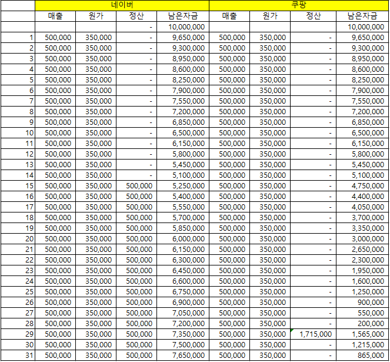Viewport: 390px width, 362px height.
Task: Select 쿠팡 원가 350,000 cell in row 29
Action: click(x=270, y=334)
